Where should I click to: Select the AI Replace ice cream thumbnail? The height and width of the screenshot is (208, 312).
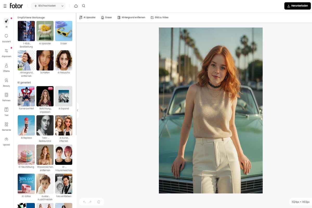point(26,125)
